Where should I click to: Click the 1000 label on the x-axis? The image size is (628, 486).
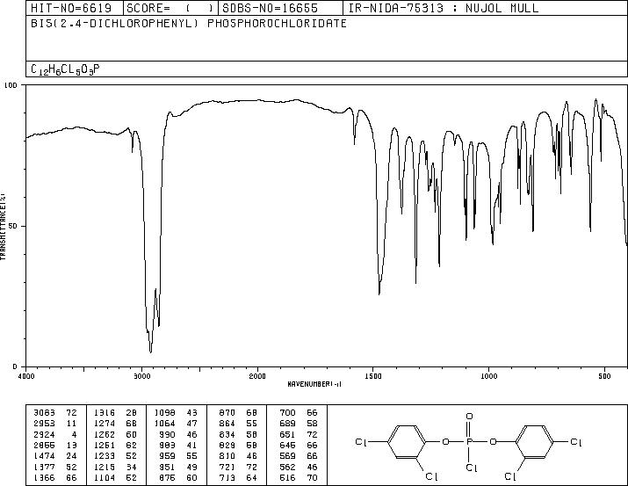click(x=488, y=376)
